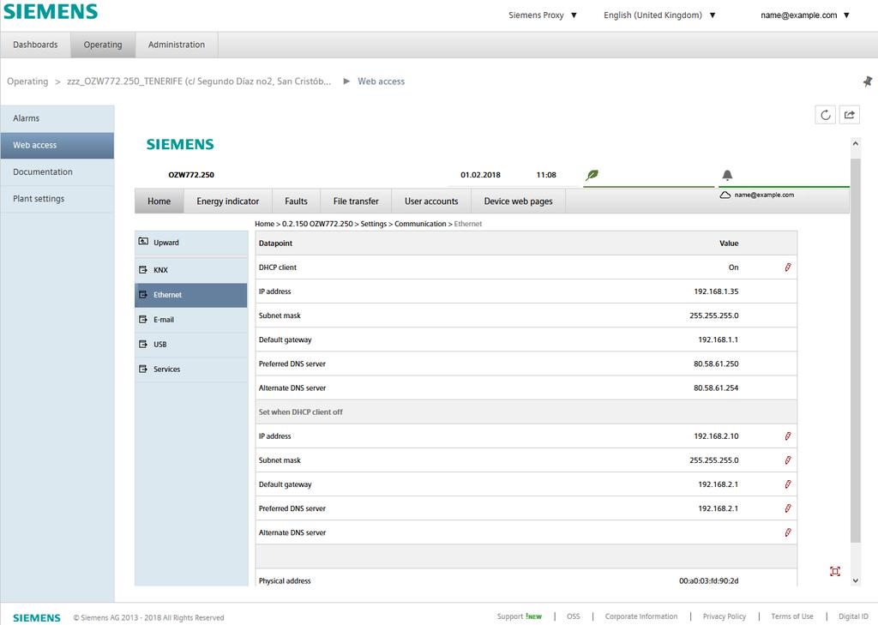Go Upward in the device menu
Screen dimensions: 878x625
pos(191,243)
